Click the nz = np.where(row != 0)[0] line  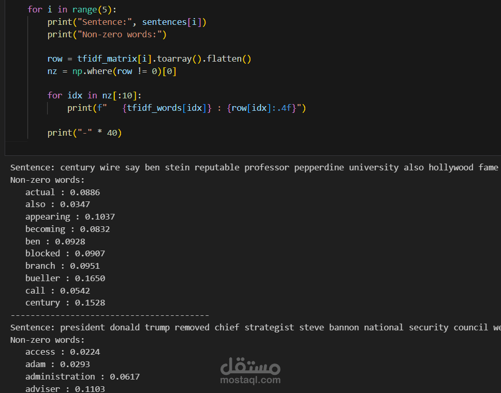click(x=112, y=71)
